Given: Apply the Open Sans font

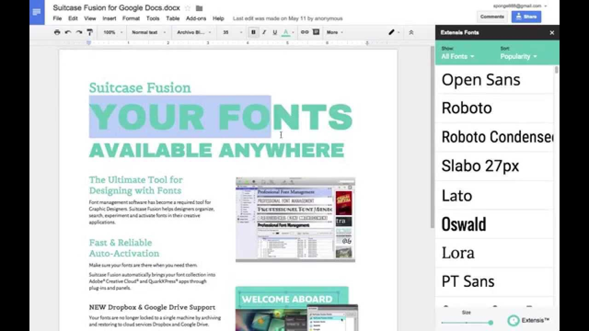Looking at the screenshot, I should pyautogui.click(x=495, y=80).
